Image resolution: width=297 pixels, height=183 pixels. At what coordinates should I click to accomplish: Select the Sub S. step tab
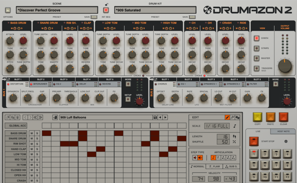tap(231, 166)
